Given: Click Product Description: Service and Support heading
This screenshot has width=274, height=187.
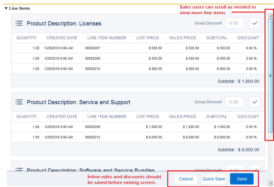Looking at the screenshot, I should 78,102.
